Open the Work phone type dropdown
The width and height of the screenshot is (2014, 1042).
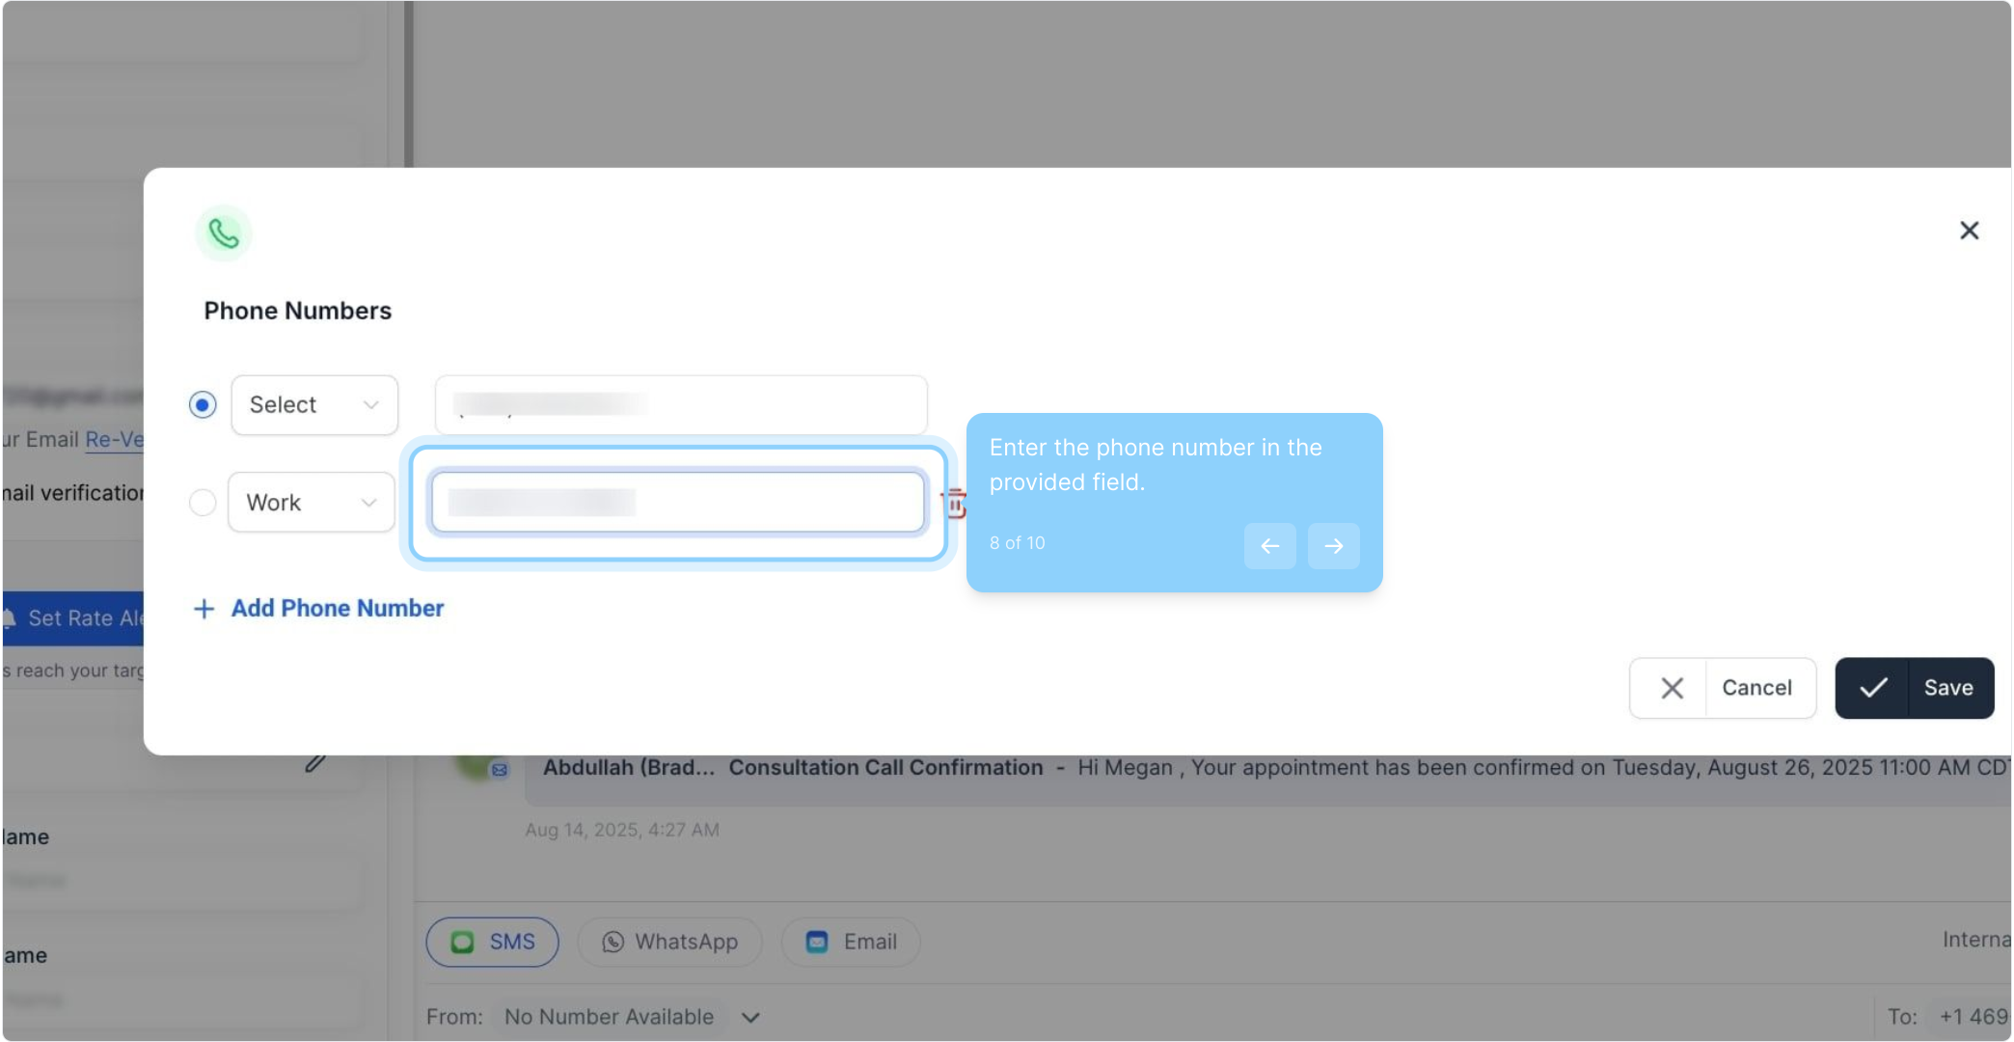point(311,503)
